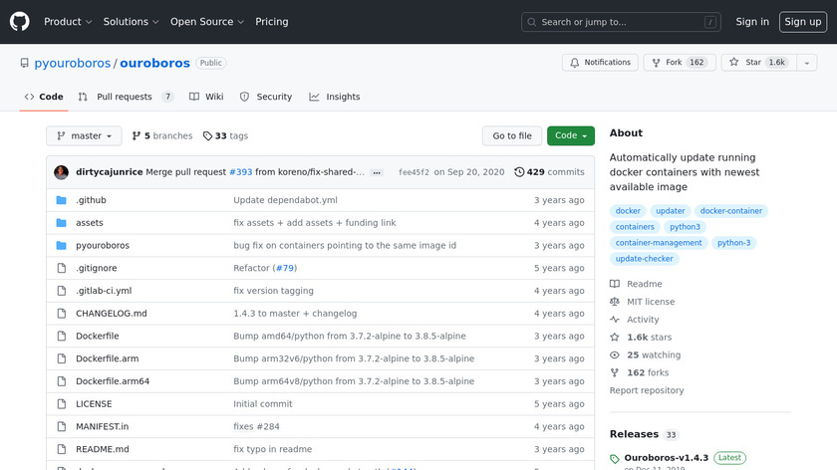Expand the Product menu
This screenshot has height=470, width=837.
68,22
